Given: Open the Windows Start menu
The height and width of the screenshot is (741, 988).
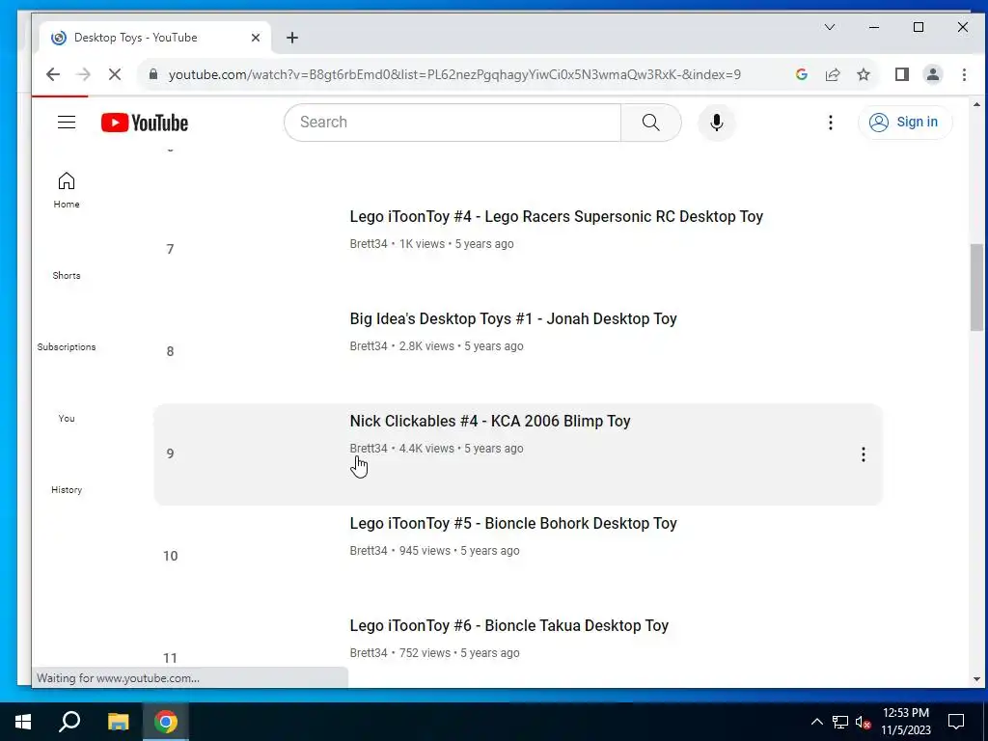Looking at the screenshot, I should (x=23, y=722).
